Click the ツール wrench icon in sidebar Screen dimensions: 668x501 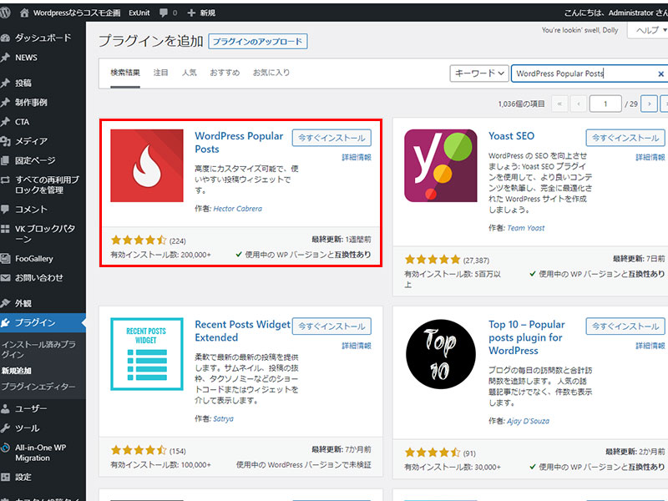coord(5,428)
